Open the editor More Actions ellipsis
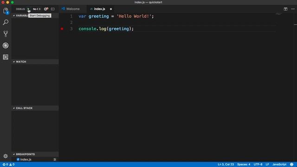The height and width of the screenshot is (167, 297). click(293, 9)
